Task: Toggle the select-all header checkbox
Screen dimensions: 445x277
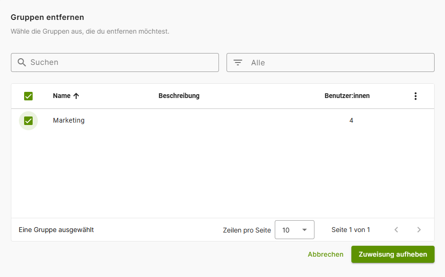Action: (28, 96)
